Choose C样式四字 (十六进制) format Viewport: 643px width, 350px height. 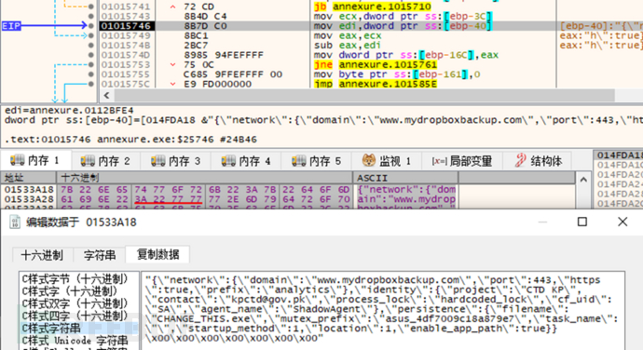click(75, 316)
